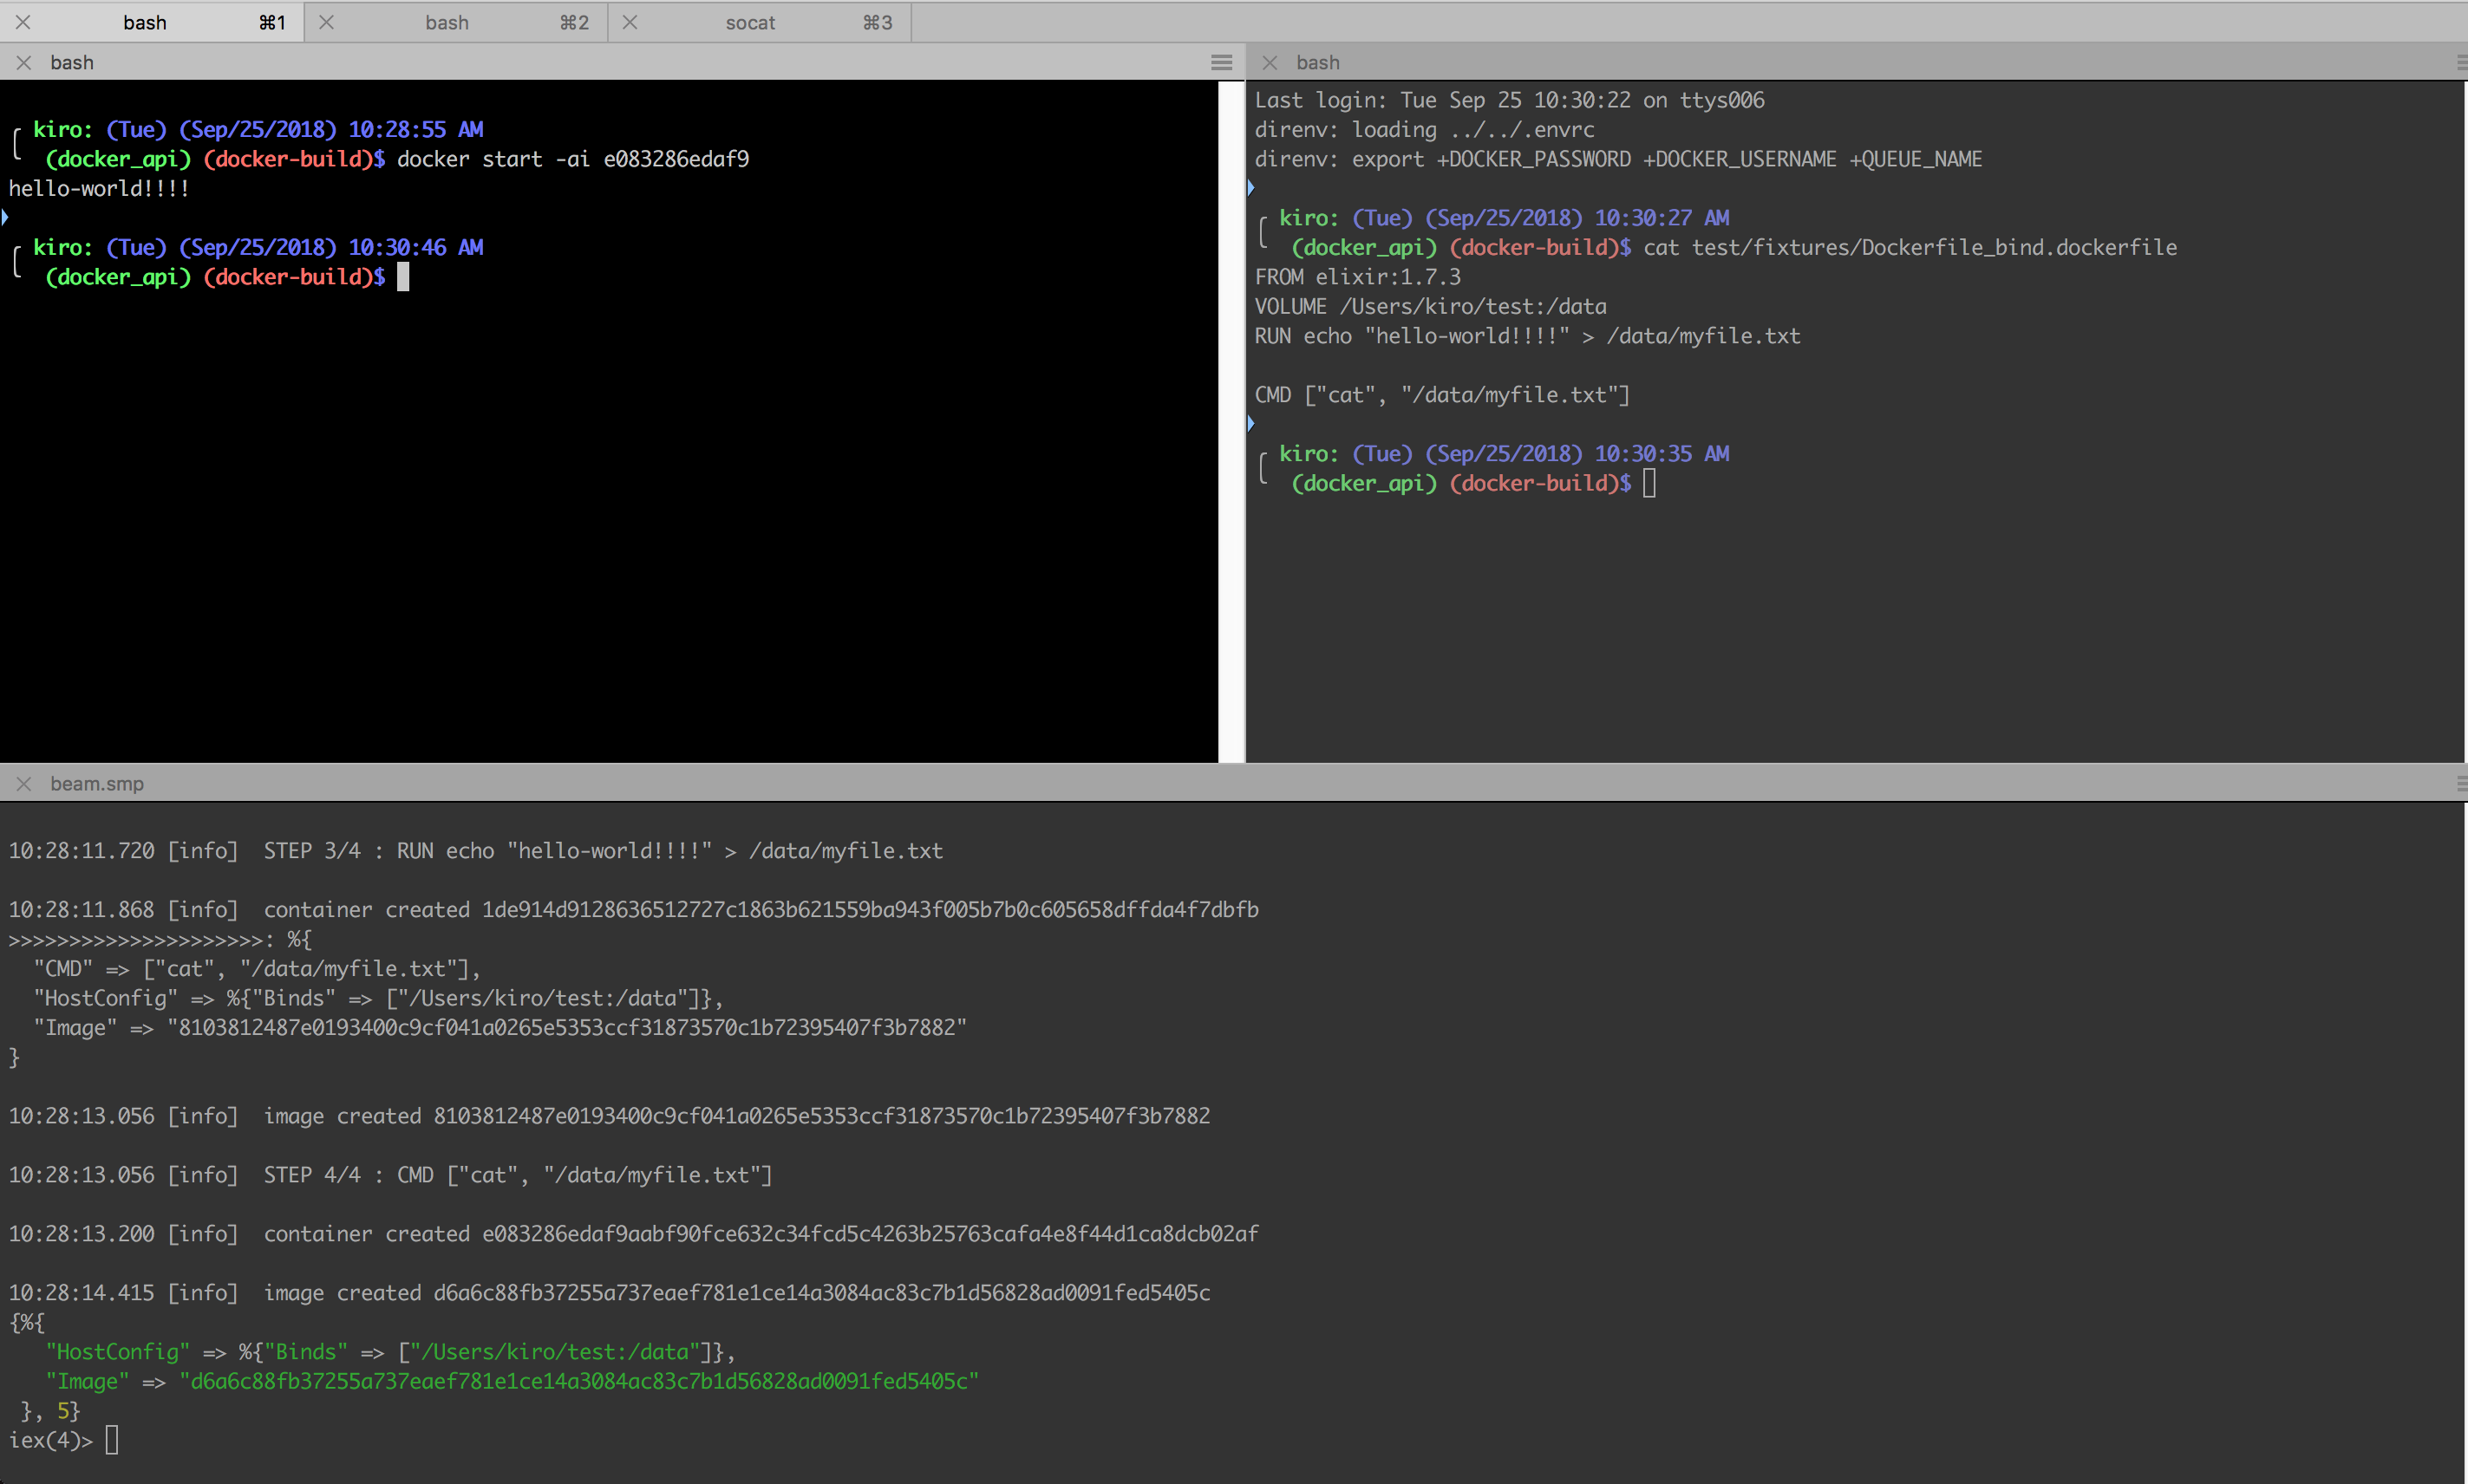Image resolution: width=2468 pixels, height=1484 pixels.
Task: Close the socat tab
Action: [630, 22]
